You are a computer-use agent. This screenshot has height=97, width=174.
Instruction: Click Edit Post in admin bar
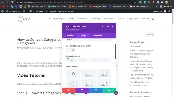pyautogui.click(x=51, y=11)
